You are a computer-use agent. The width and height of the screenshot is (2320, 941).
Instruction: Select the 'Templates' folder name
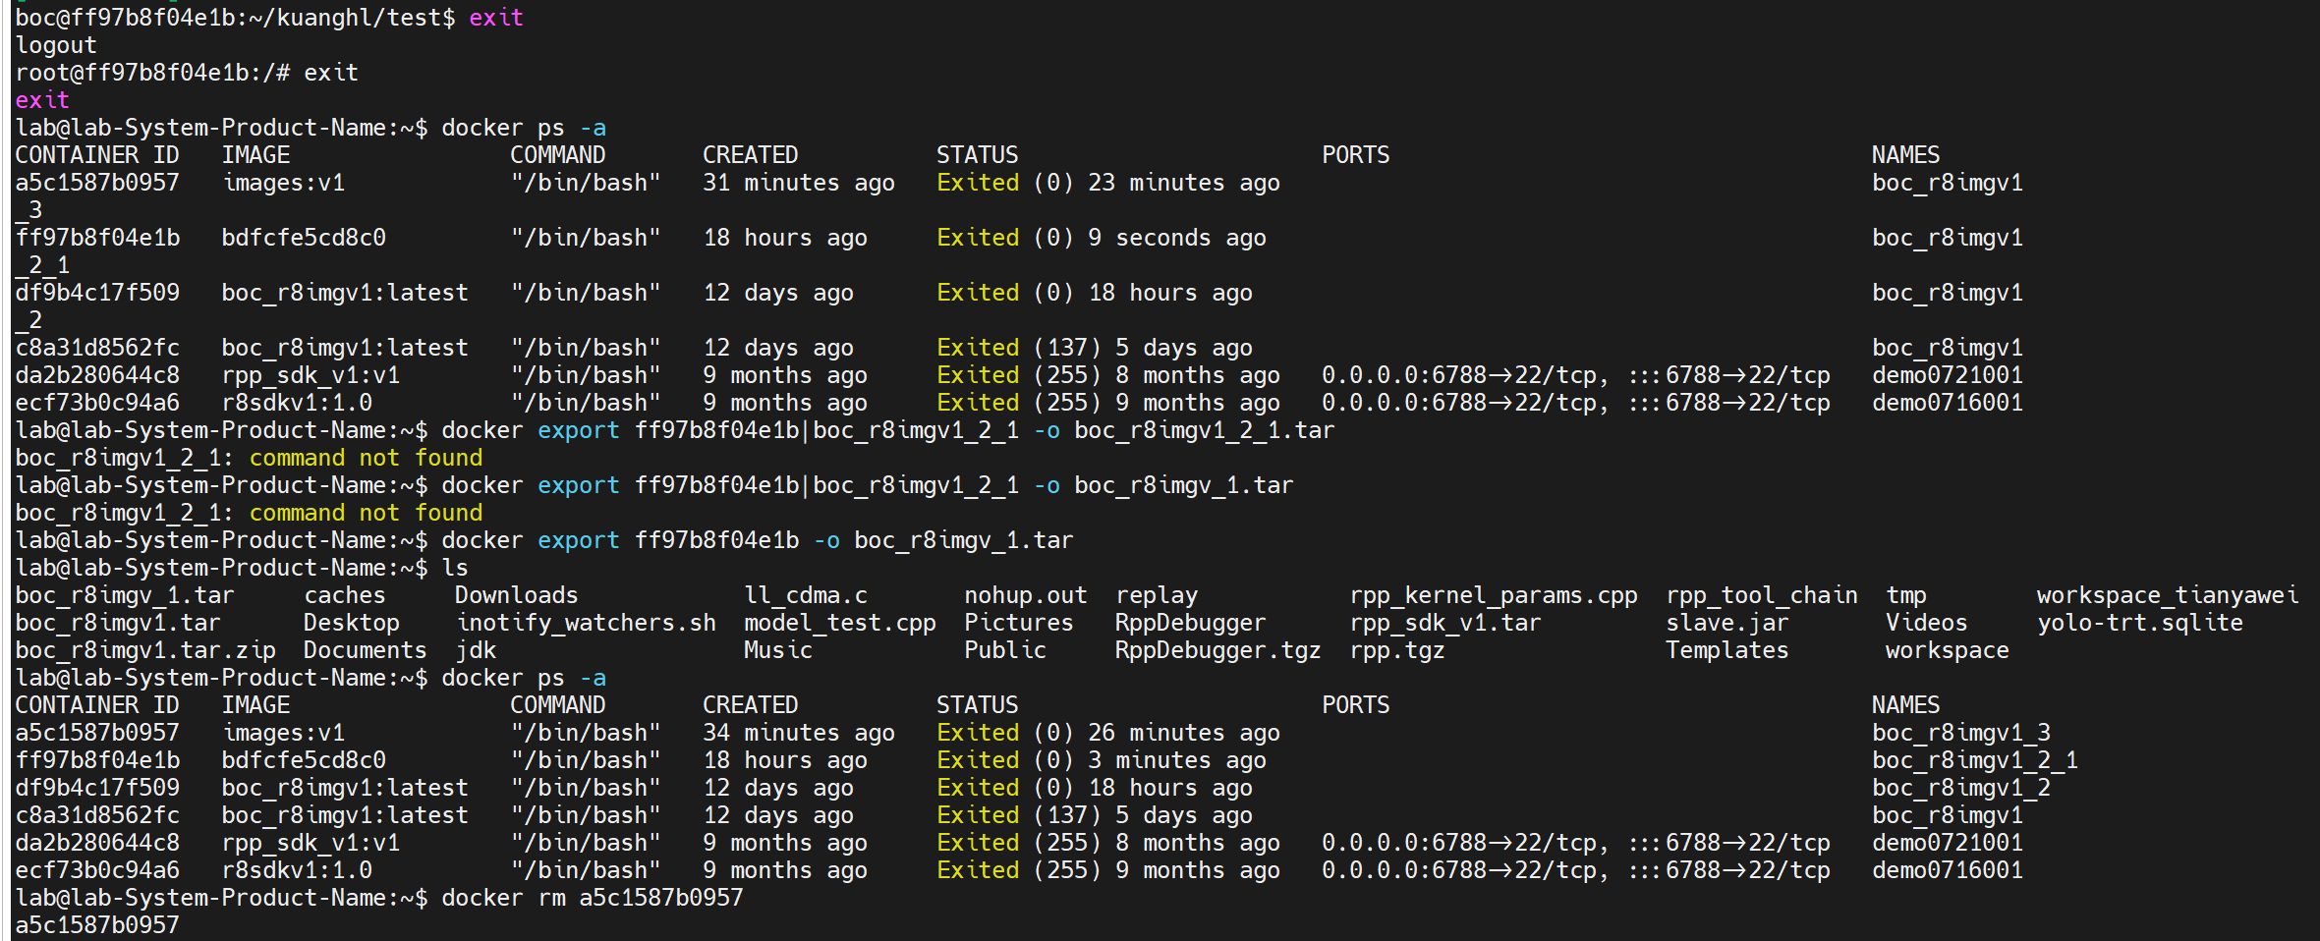click(x=1727, y=650)
